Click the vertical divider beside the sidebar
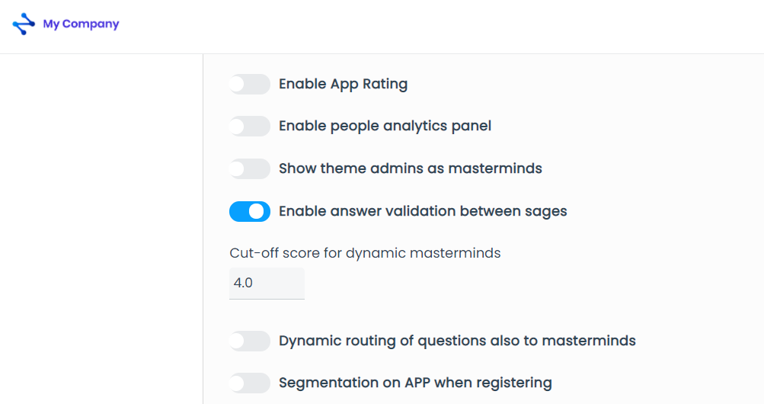This screenshot has height=404, width=764. pos(203,229)
